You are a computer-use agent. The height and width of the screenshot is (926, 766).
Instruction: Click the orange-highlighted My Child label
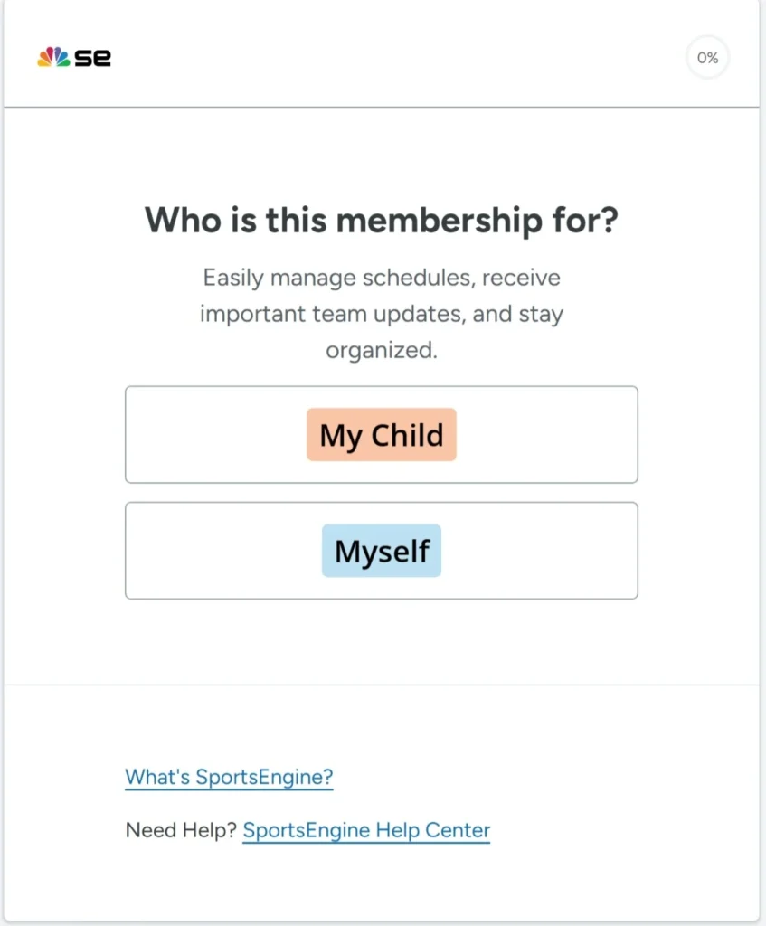point(381,435)
